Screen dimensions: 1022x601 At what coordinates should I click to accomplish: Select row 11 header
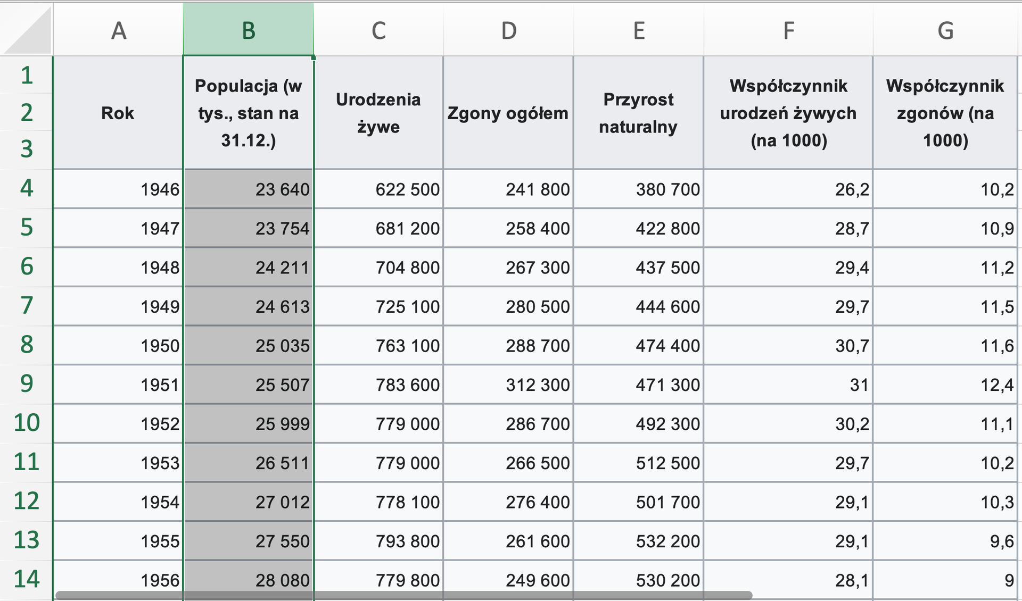[26, 462]
